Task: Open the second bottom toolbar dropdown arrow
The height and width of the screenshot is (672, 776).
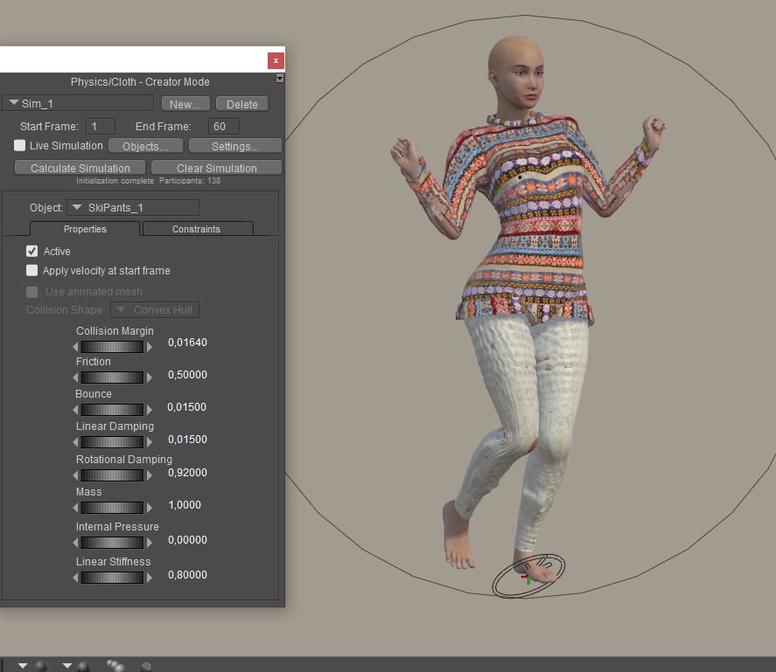Action: (x=66, y=666)
